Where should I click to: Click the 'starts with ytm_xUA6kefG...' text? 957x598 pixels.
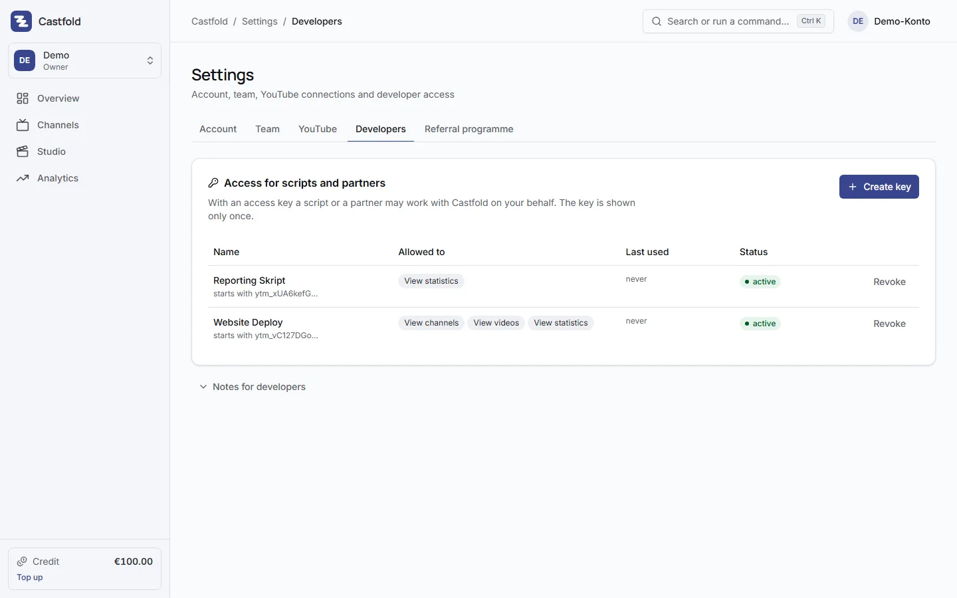266,294
